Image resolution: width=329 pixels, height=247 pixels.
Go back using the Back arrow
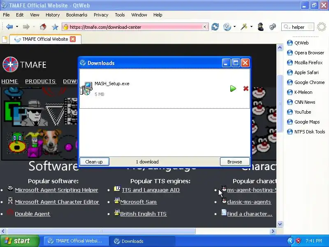[x=9, y=27]
